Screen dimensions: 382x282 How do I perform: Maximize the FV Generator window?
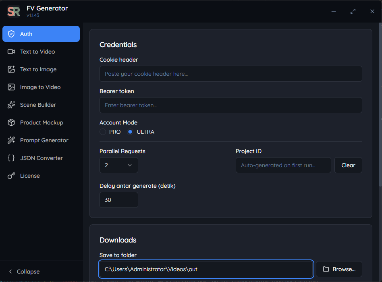pyautogui.click(x=353, y=11)
